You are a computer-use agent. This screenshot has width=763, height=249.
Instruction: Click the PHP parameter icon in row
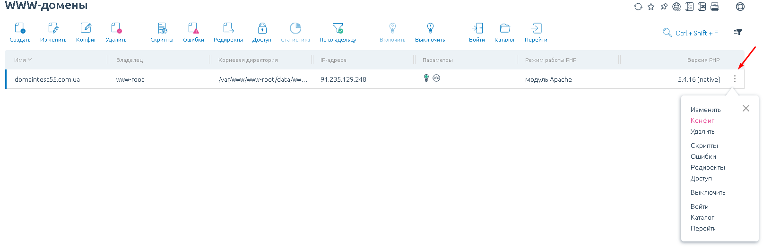[436, 78]
